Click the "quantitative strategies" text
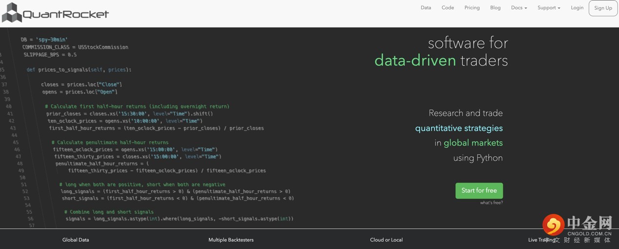 pos(459,128)
